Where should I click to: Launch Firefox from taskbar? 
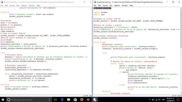pyautogui.click(x=82, y=99)
